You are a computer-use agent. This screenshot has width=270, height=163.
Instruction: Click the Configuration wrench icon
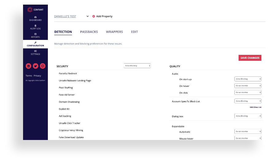coord(35,43)
